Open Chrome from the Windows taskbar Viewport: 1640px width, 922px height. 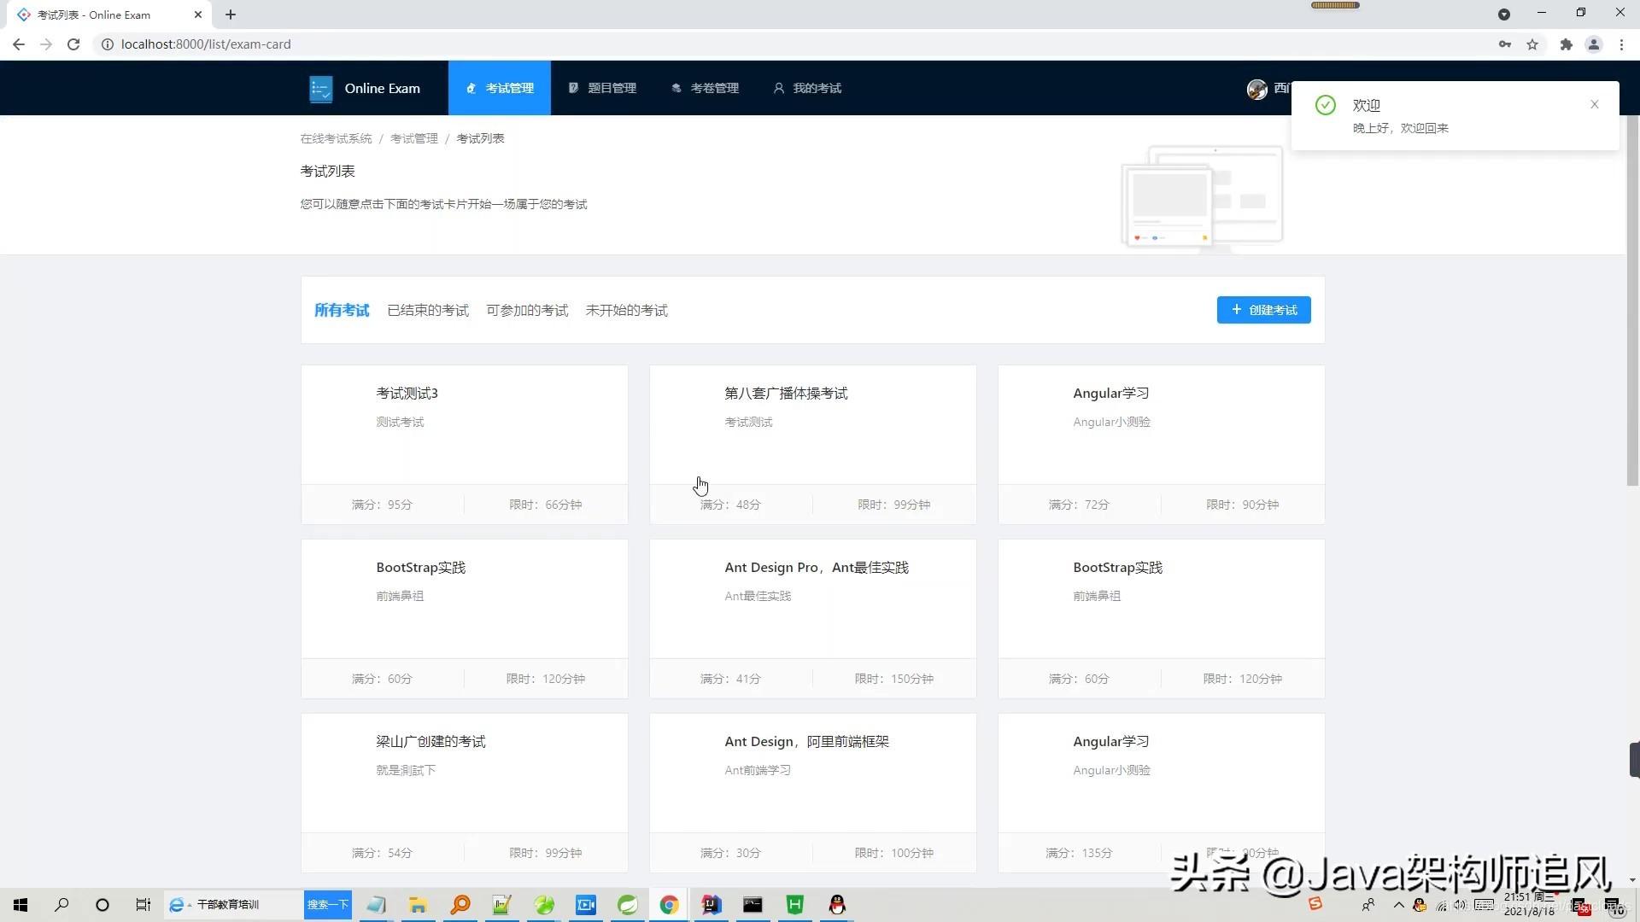(669, 905)
